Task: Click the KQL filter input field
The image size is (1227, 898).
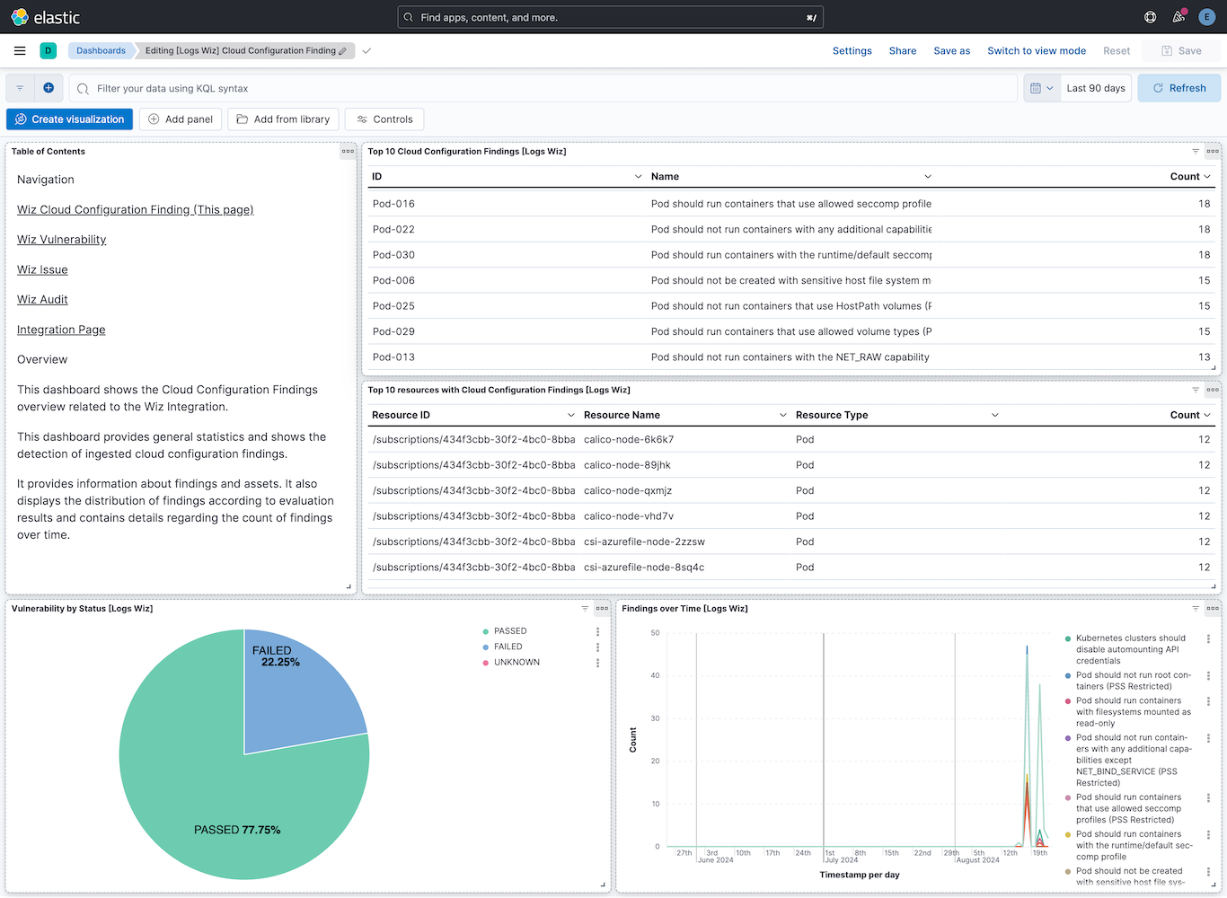Action: coord(359,87)
